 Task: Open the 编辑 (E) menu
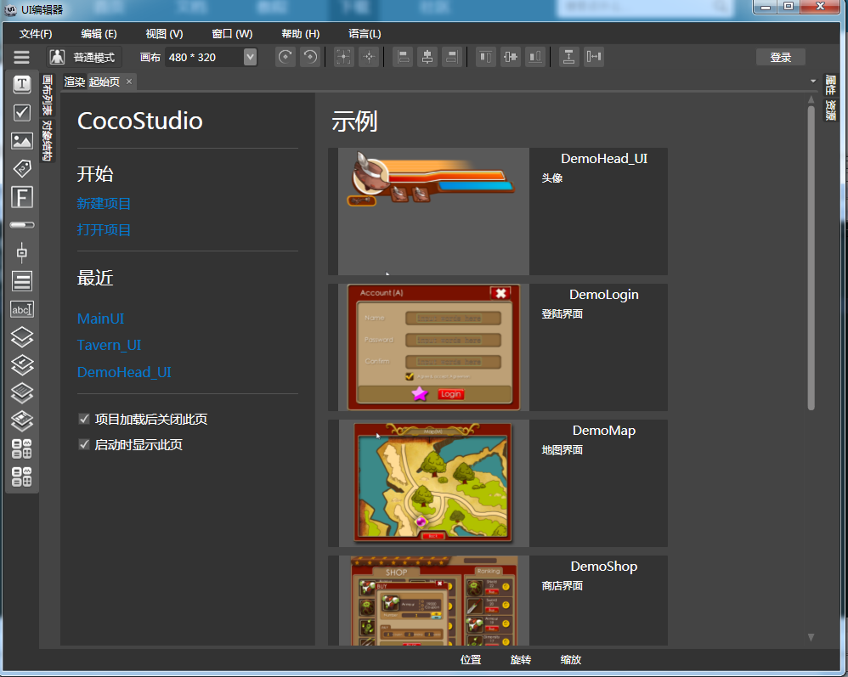tap(99, 33)
